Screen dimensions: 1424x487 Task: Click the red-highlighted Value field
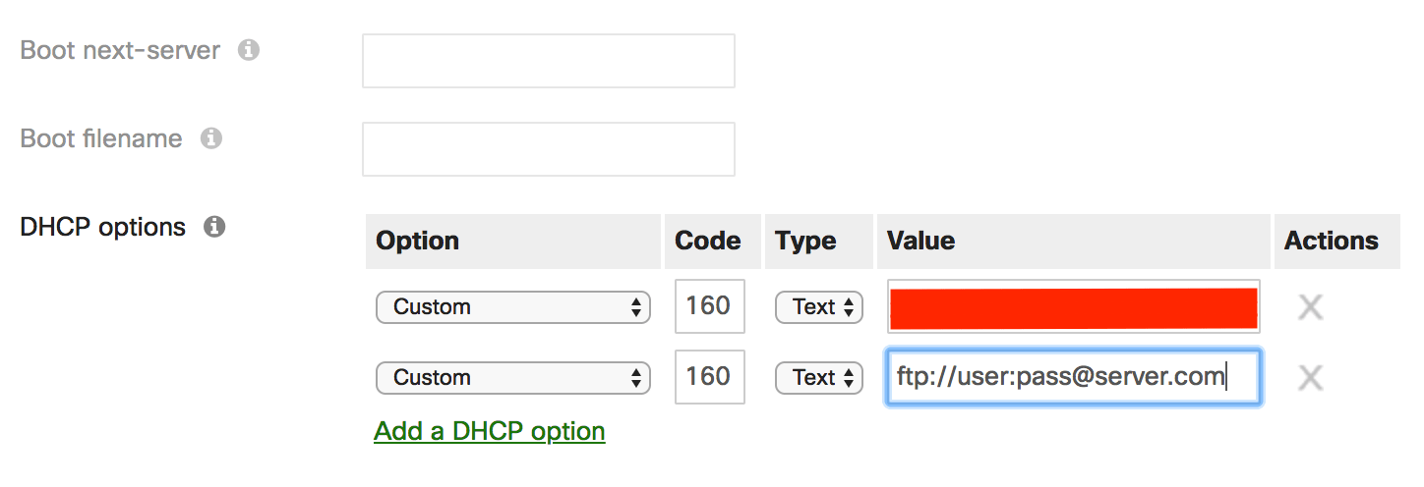[1073, 307]
